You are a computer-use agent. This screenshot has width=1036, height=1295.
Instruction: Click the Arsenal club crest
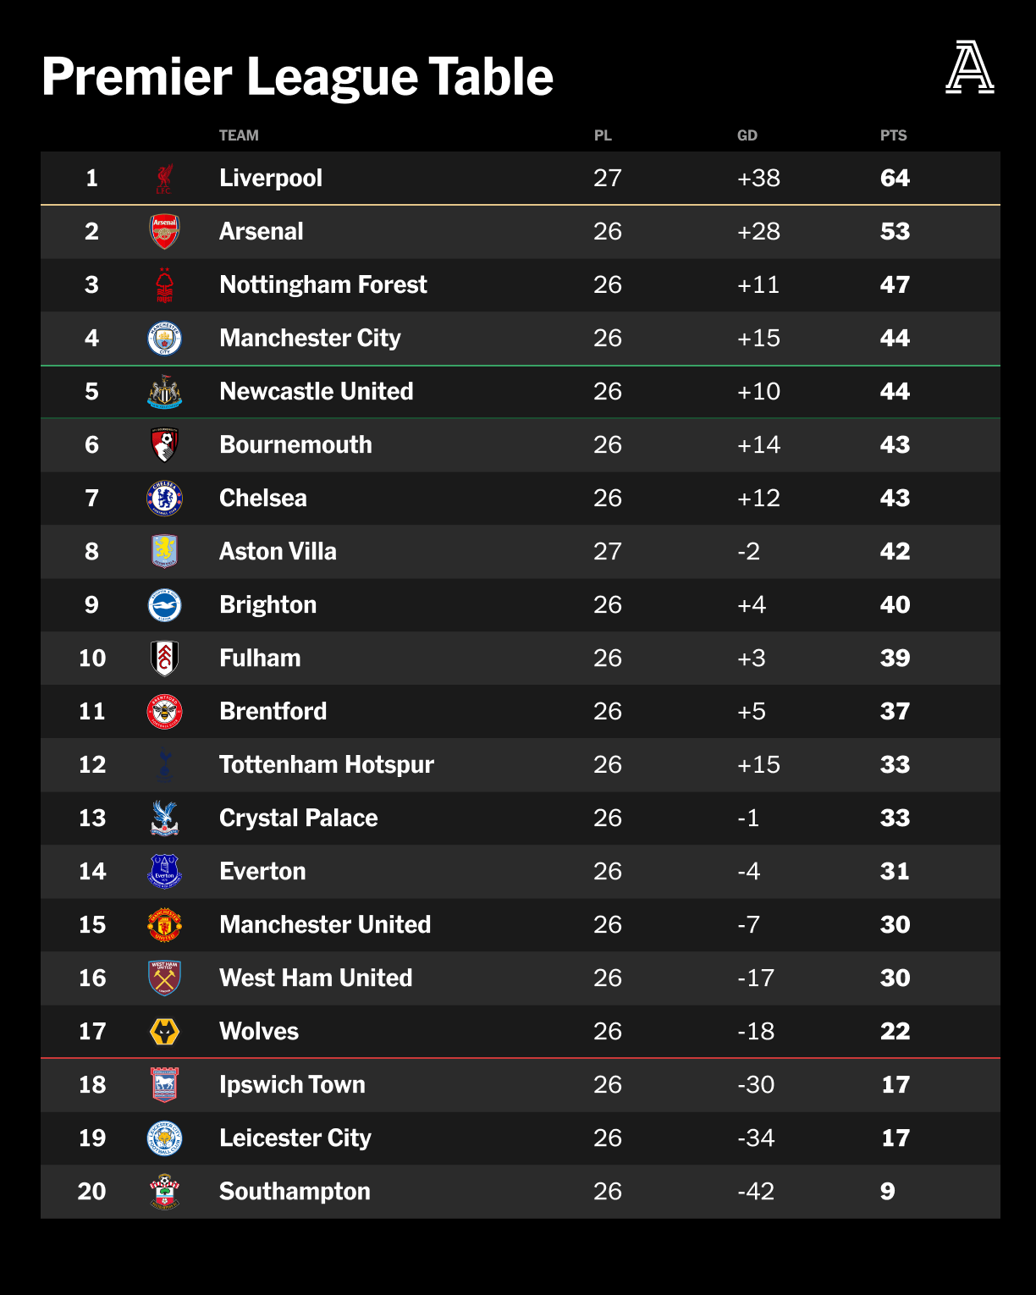(164, 232)
